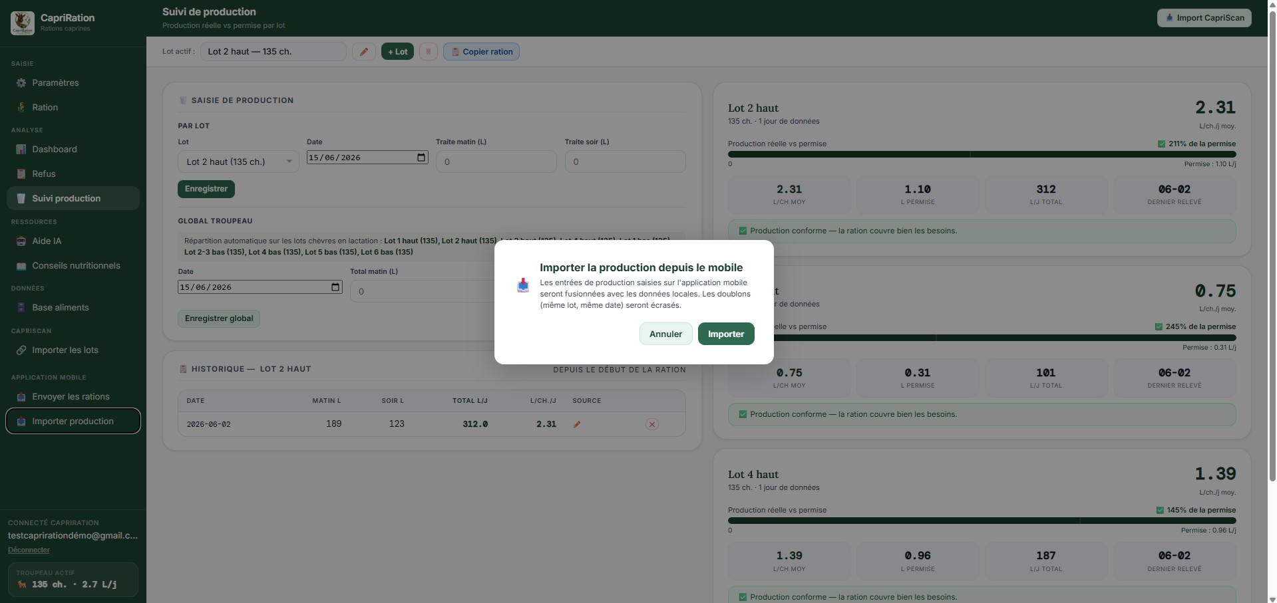Viewport: 1277px width, 603px height.
Task: Select Envoyer les rations in the sidebar
Action: tap(71, 397)
